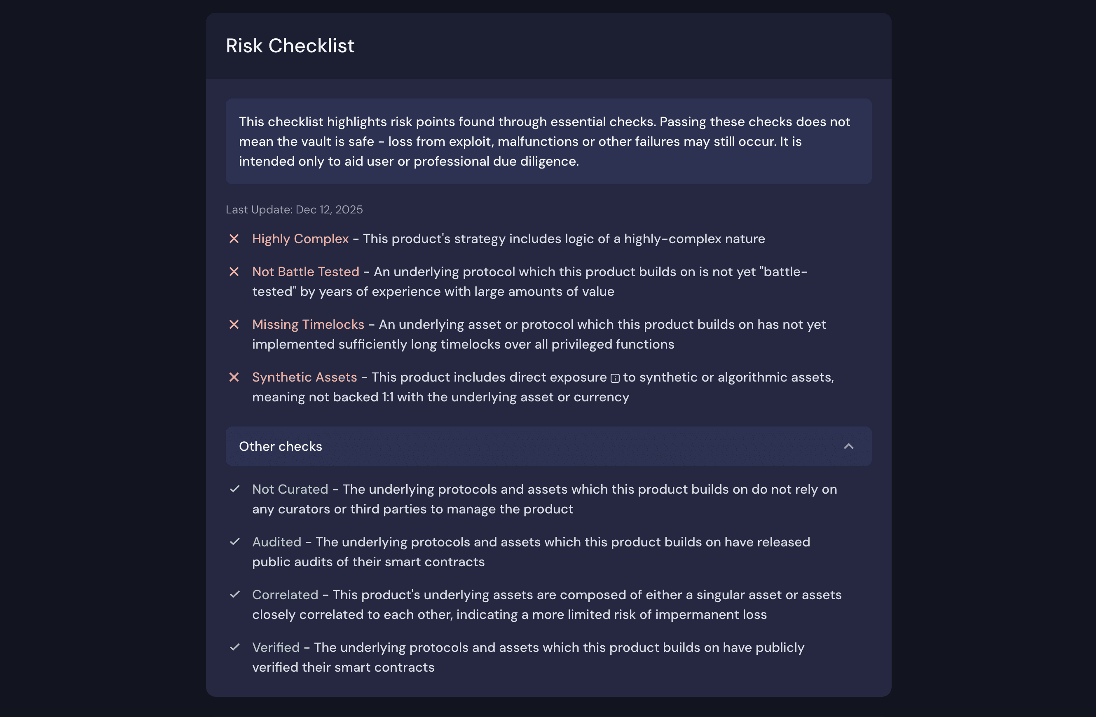Click the 'Missing Timelocks' risk label

coord(308,324)
